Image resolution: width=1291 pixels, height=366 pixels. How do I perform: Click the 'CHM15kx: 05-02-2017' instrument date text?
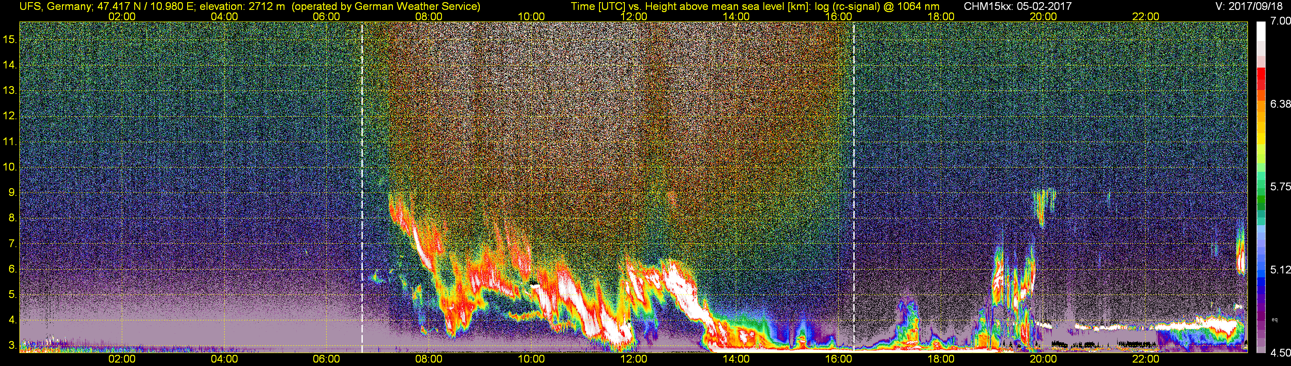1017,6
